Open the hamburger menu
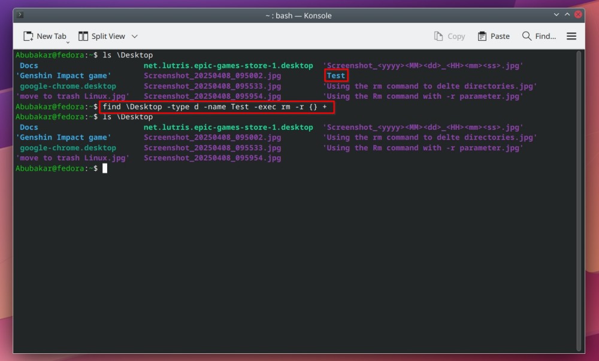Screen dimensions: 599x361 (571, 36)
